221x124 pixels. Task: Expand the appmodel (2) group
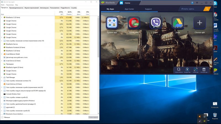pos(2,107)
